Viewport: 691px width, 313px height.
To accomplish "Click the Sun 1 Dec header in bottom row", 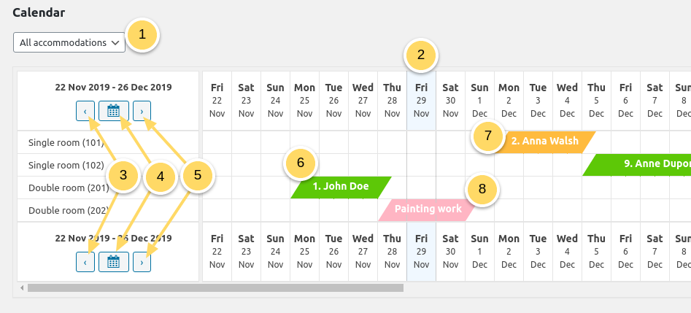I will pyautogui.click(x=479, y=252).
